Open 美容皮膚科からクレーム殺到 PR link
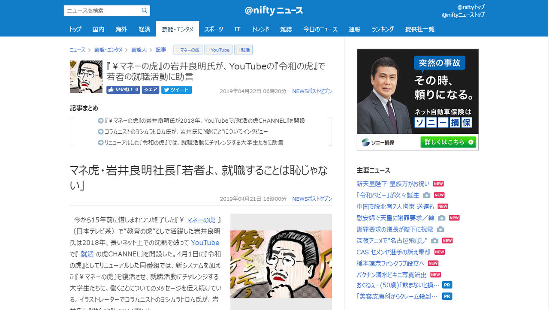549x310 pixels. click(397, 296)
